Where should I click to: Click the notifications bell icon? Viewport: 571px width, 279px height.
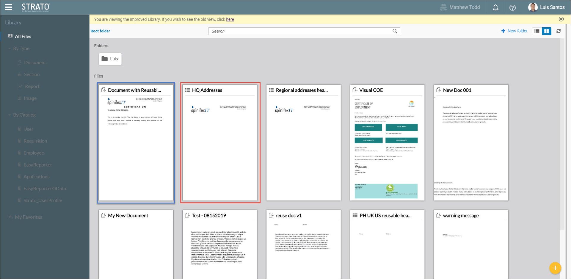click(x=495, y=8)
